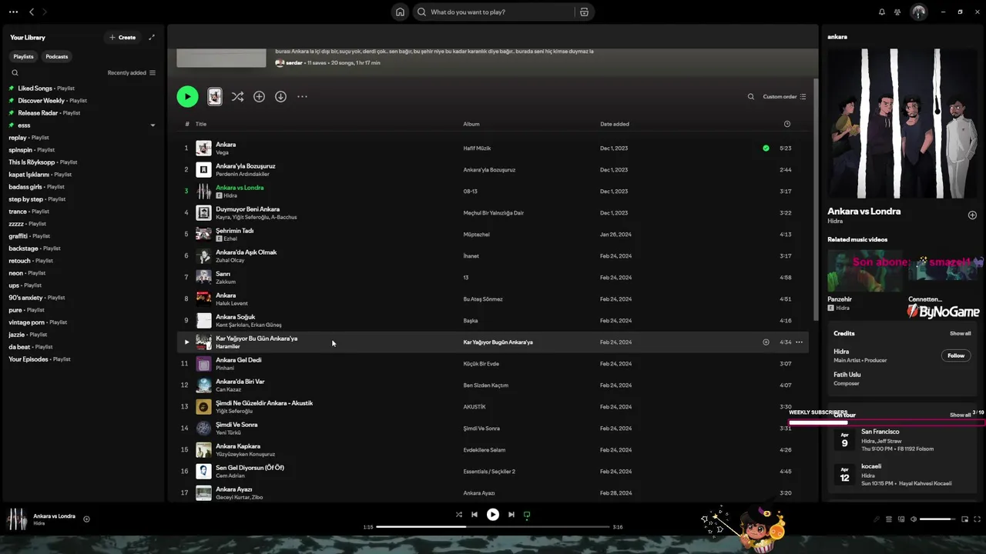
Task: Add Ankara vs Londra to library in right panel
Action: tap(972, 215)
